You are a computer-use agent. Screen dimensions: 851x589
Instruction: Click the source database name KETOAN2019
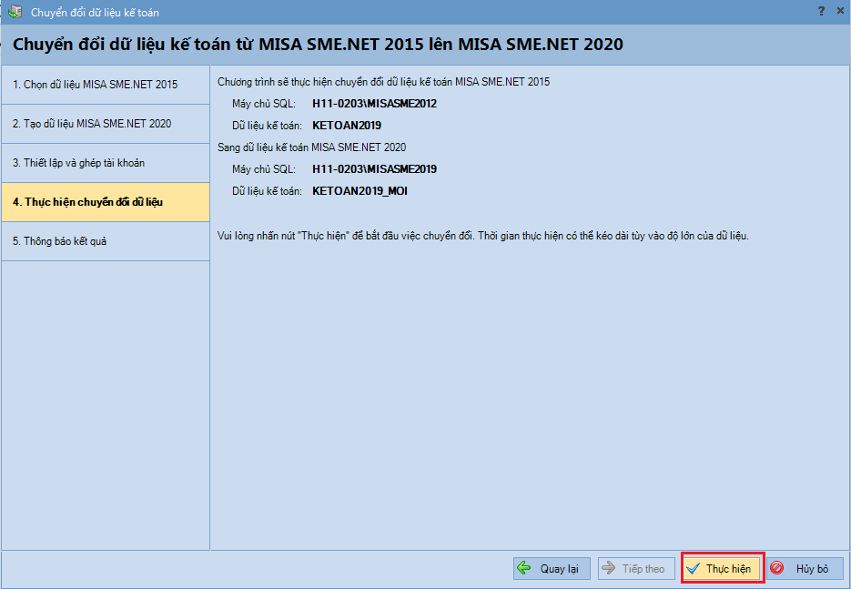[x=347, y=126]
